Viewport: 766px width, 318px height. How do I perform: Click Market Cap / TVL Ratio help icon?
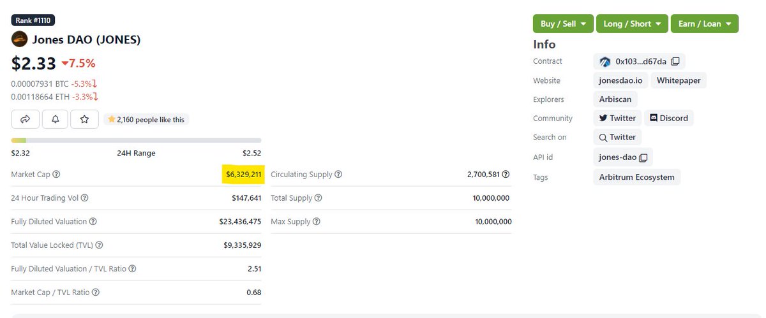(x=95, y=293)
